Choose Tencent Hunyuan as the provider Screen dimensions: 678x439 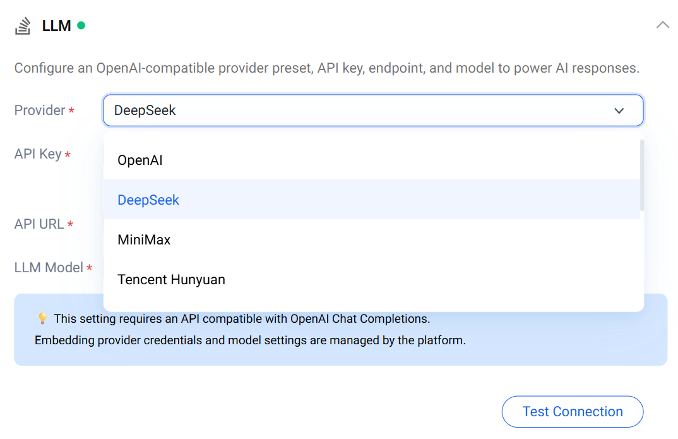[x=372, y=279]
